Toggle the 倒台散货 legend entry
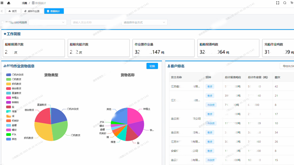This screenshot has height=165, width=294. point(14,88)
